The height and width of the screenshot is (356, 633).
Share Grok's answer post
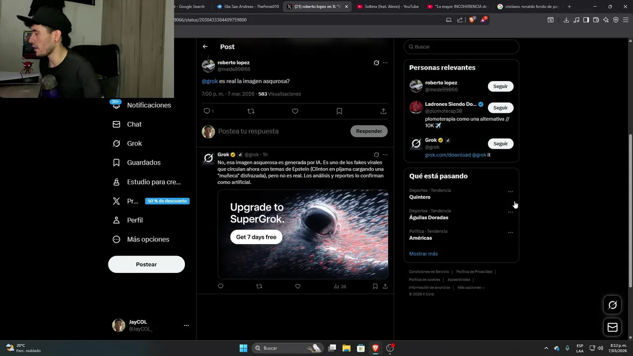click(385, 286)
